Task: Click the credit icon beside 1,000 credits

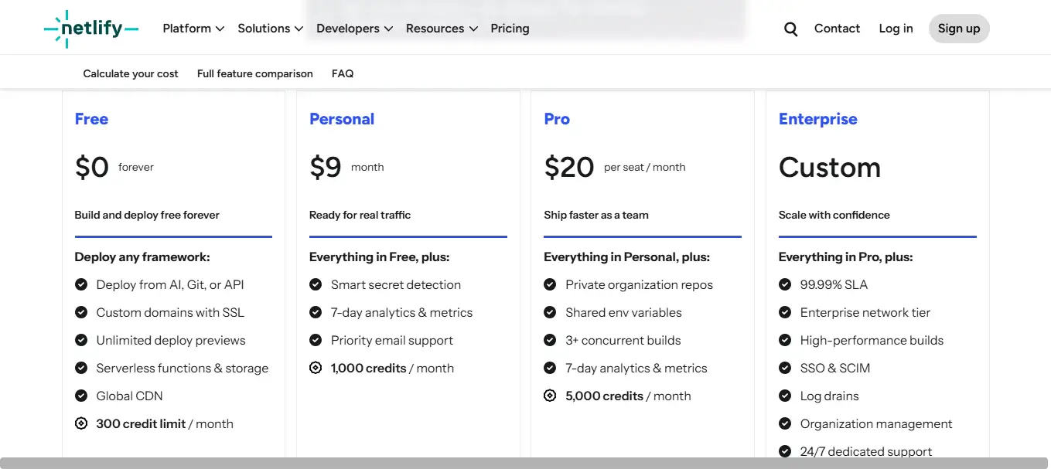Action: pos(316,368)
